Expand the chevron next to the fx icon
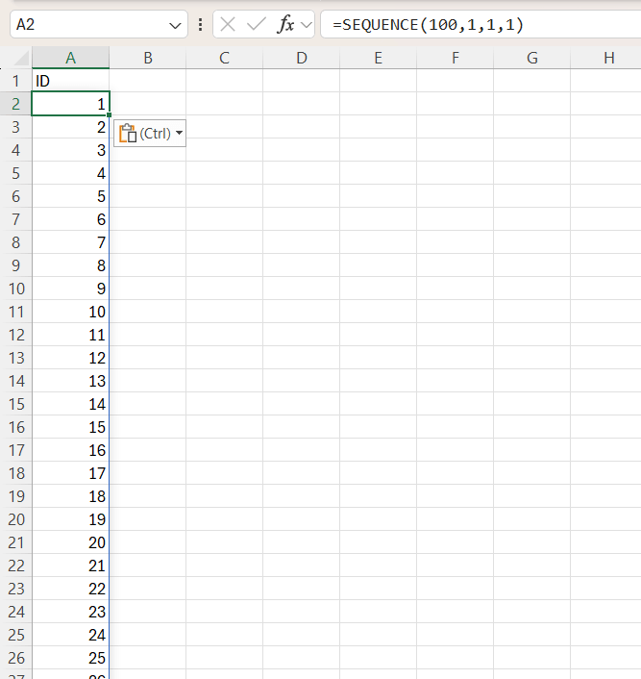This screenshot has height=679, width=641. pyautogui.click(x=307, y=25)
